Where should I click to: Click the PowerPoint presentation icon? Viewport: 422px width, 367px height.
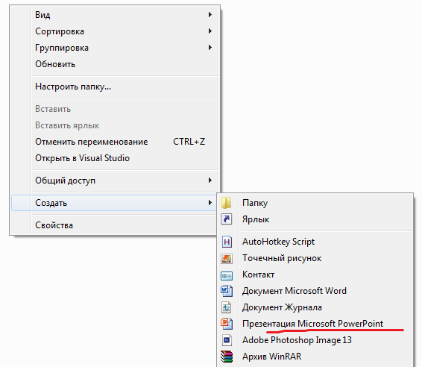tap(227, 324)
